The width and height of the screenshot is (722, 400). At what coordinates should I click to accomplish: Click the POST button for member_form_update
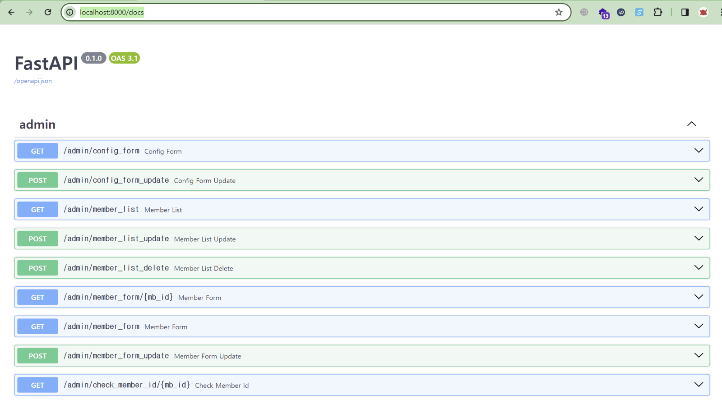point(37,356)
